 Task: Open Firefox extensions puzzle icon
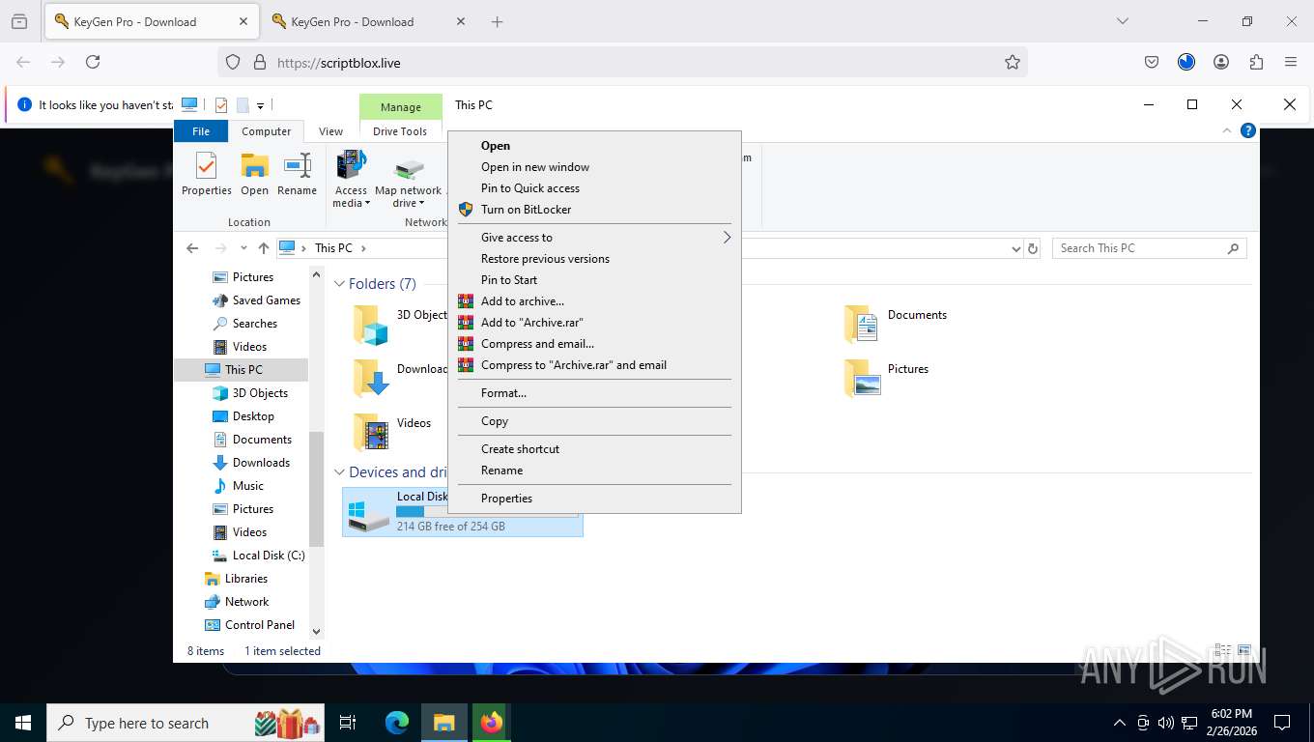pyautogui.click(x=1256, y=62)
